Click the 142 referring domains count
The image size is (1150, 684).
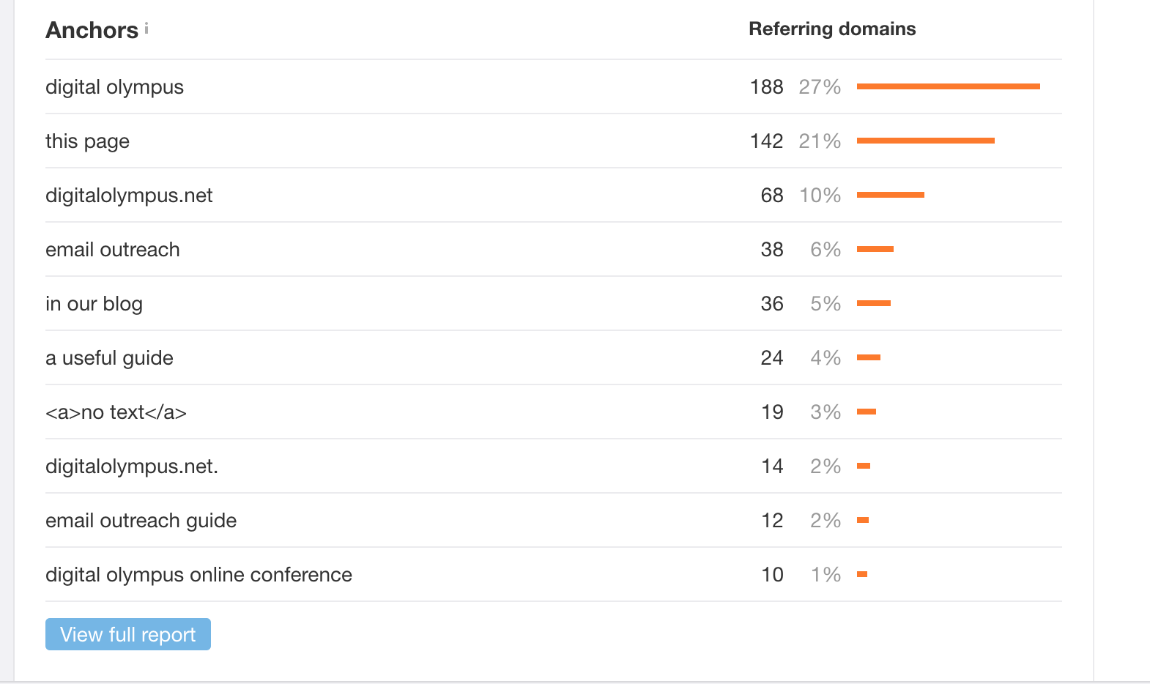(766, 141)
